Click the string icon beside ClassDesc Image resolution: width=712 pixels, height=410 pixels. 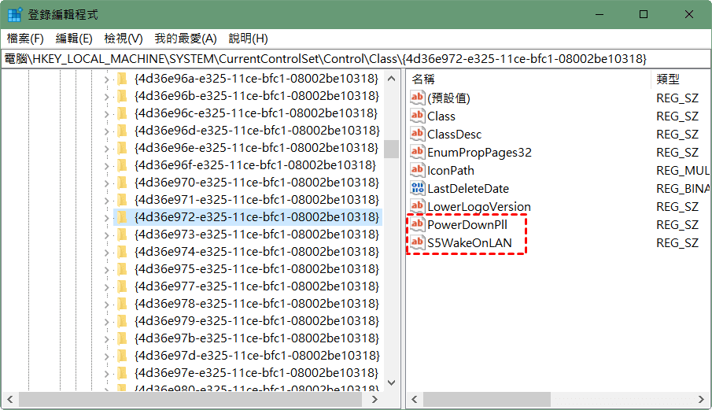(417, 134)
